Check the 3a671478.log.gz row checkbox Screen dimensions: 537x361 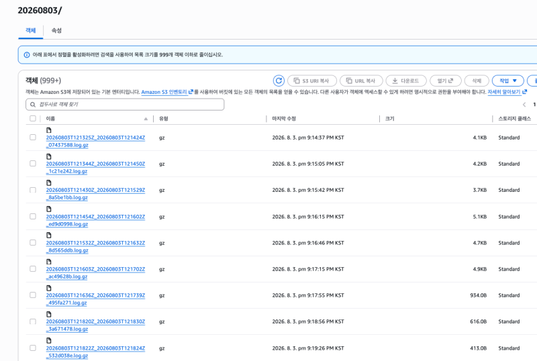click(33, 321)
